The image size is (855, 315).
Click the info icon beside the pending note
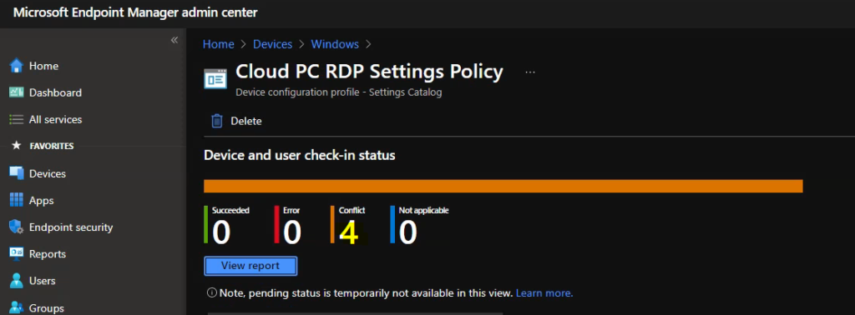(x=211, y=293)
